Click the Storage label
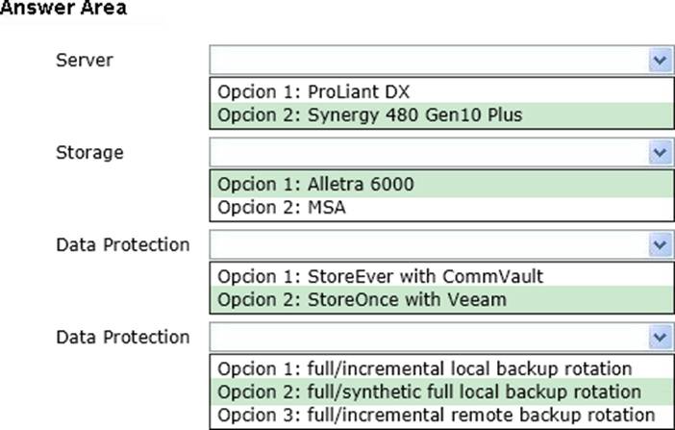The image size is (675, 430). (89, 152)
